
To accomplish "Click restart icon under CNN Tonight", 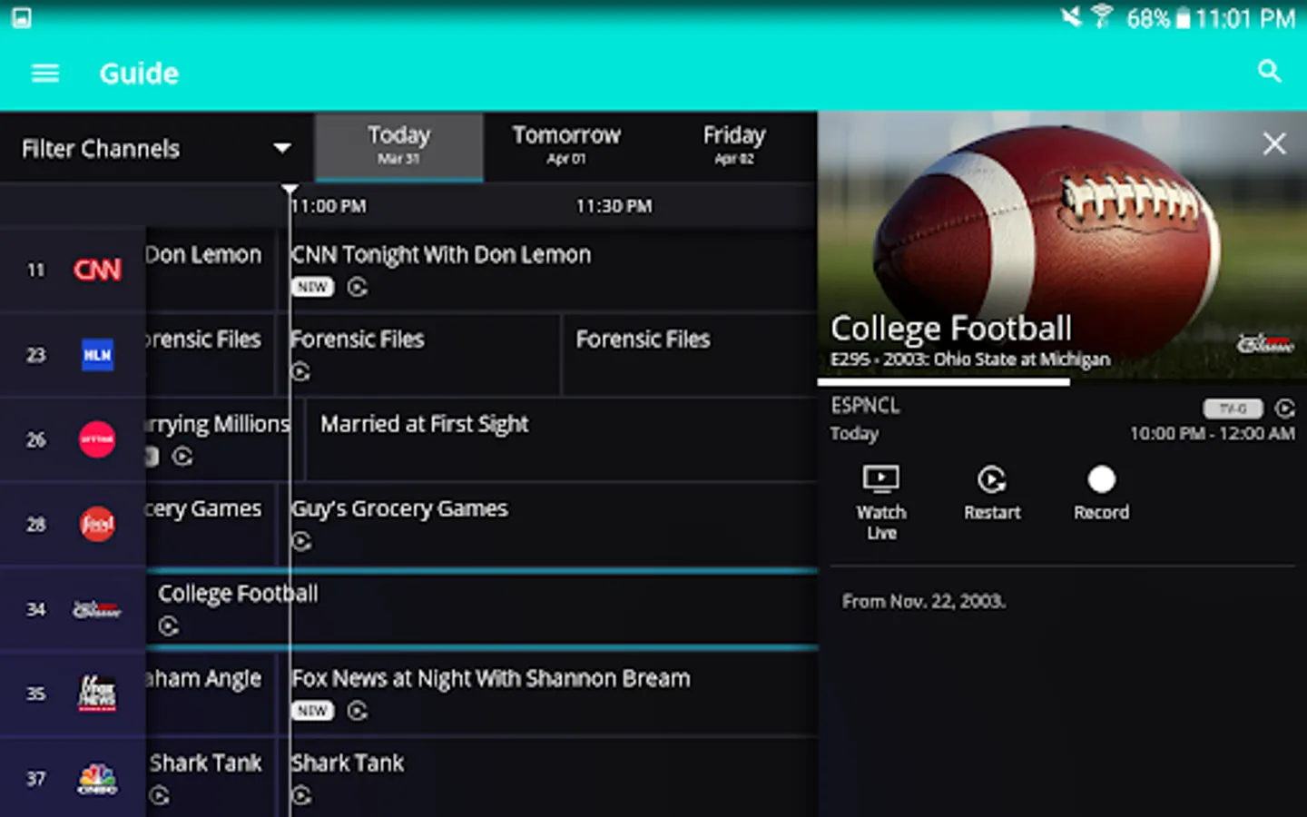I will point(358,287).
